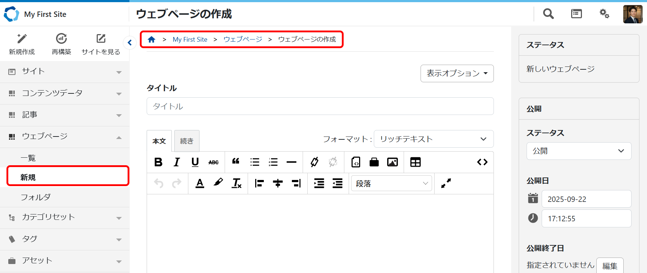Collapse the sidebar with arrow button
This screenshot has height=273, width=647.
130,43
